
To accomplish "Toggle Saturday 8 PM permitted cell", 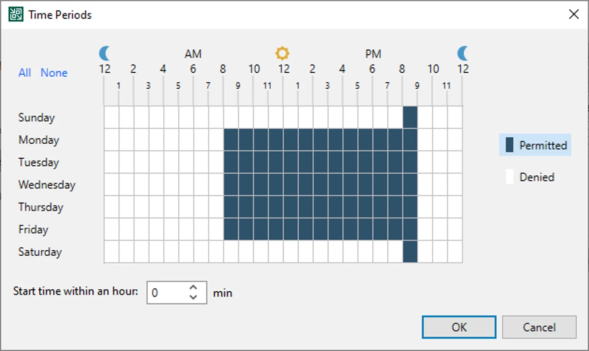I will [x=410, y=252].
